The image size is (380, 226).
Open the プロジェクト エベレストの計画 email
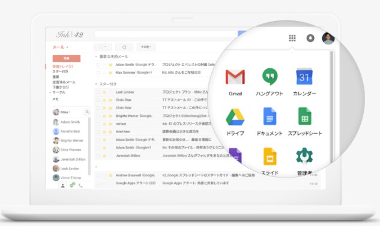pyautogui.click(x=188, y=65)
